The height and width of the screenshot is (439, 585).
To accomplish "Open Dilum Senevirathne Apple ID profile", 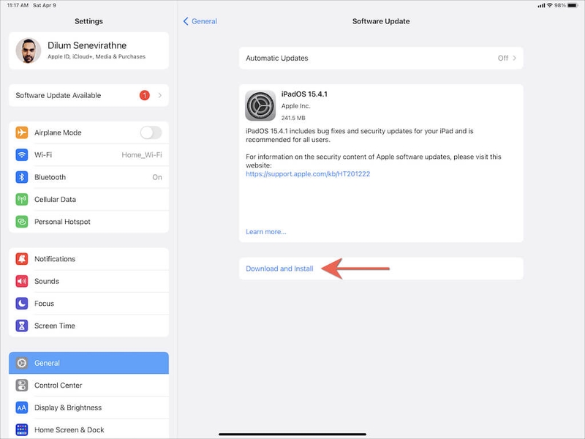I will pyautogui.click(x=88, y=50).
